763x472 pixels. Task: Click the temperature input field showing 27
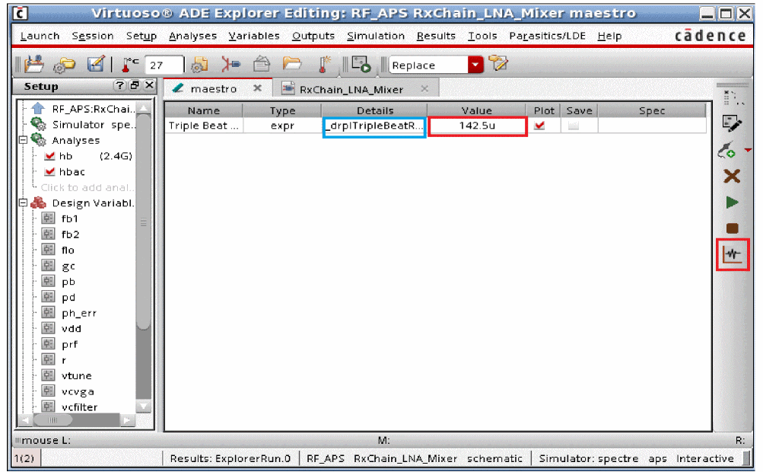pos(164,65)
